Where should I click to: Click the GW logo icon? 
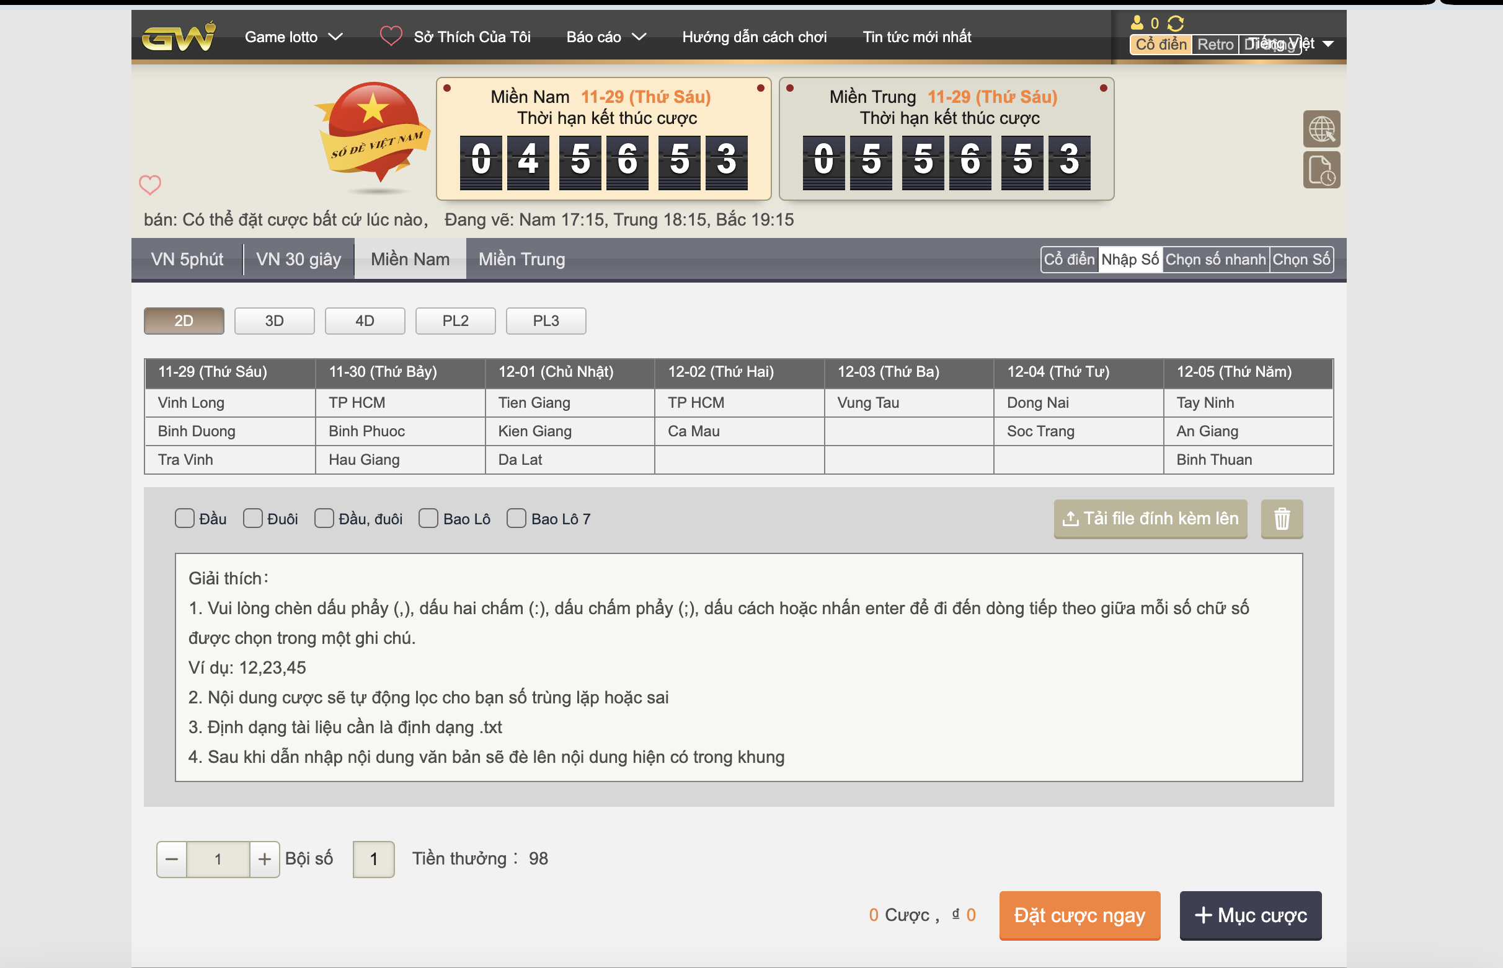pos(179,37)
